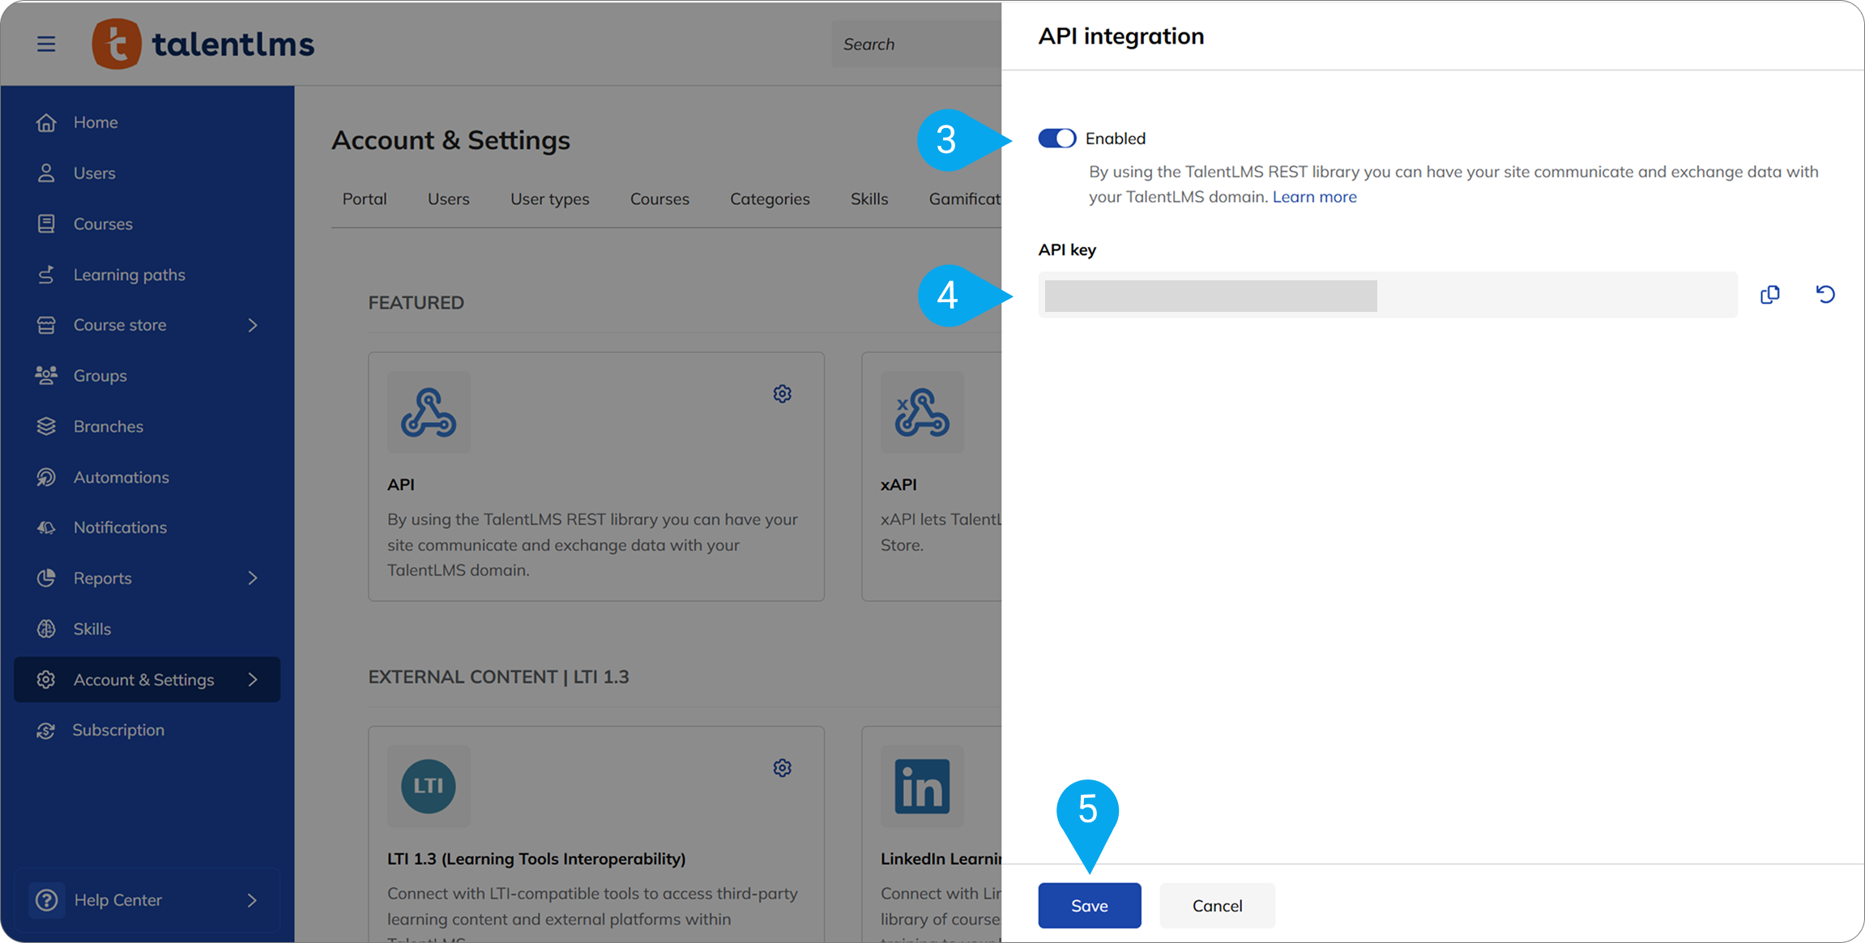1865x943 pixels.
Task: Open API card settings gear
Action: pos(782,394)
